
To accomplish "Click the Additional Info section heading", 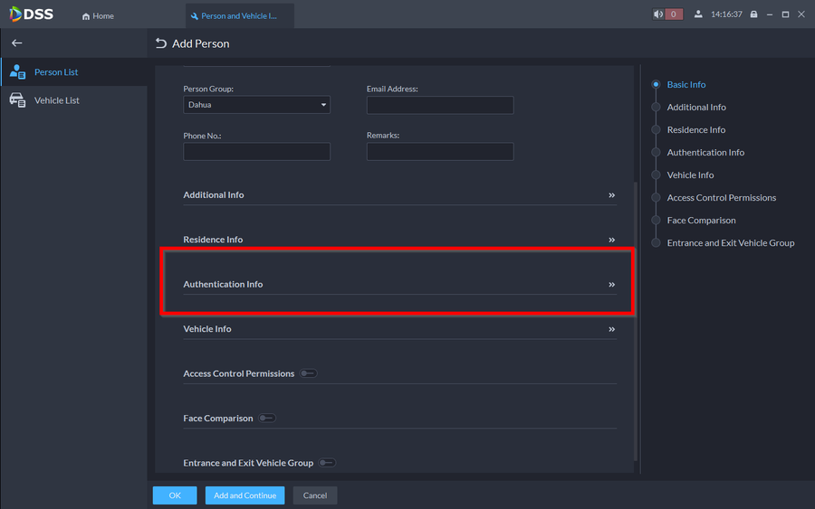I will (214, 195).
